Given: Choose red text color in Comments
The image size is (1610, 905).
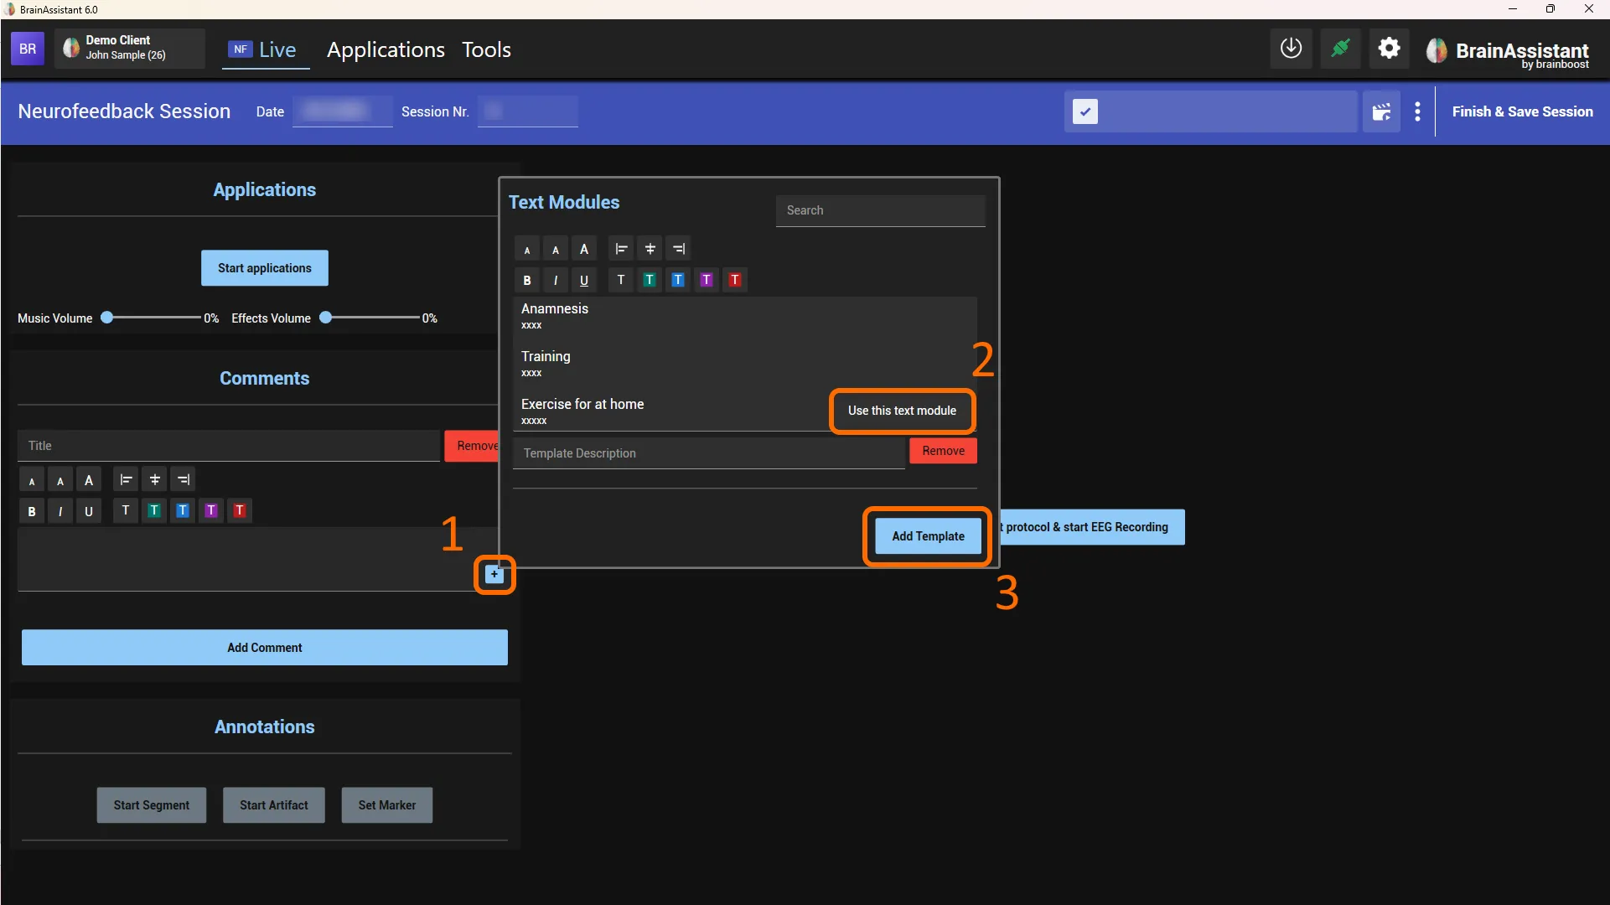Looking at the screenshot, I should 240,510.
